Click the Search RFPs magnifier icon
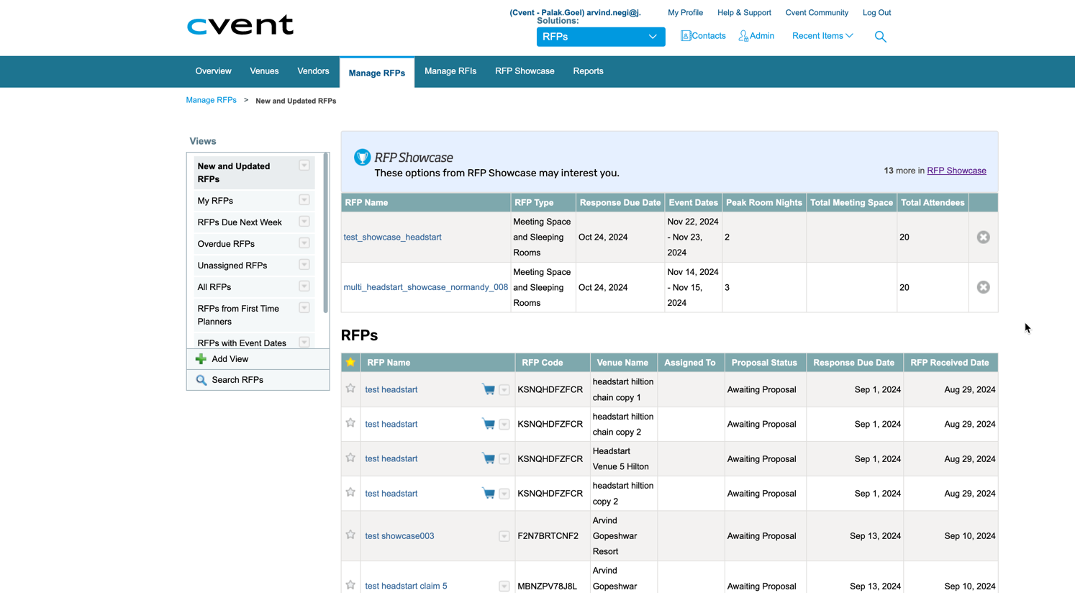 coord(201,380)
